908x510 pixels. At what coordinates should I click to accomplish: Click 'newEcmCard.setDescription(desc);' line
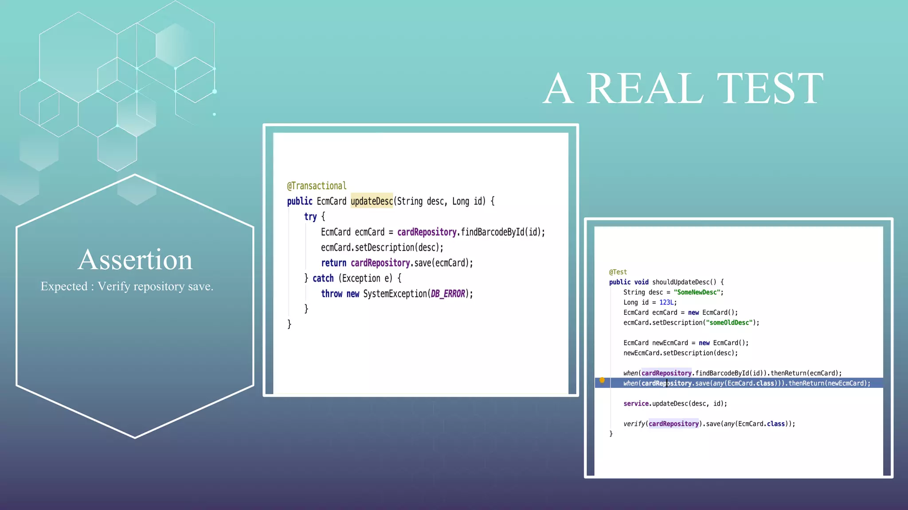[x=681, y=353]
